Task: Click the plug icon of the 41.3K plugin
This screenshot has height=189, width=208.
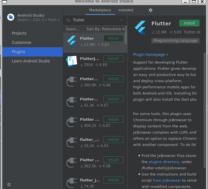Action: point(72,102)
